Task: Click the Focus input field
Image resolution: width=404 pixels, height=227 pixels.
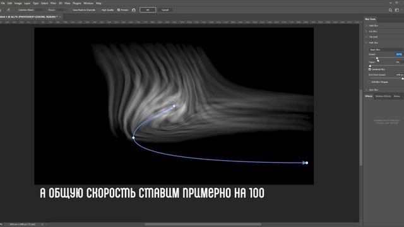Action: (x=61, y=10)
